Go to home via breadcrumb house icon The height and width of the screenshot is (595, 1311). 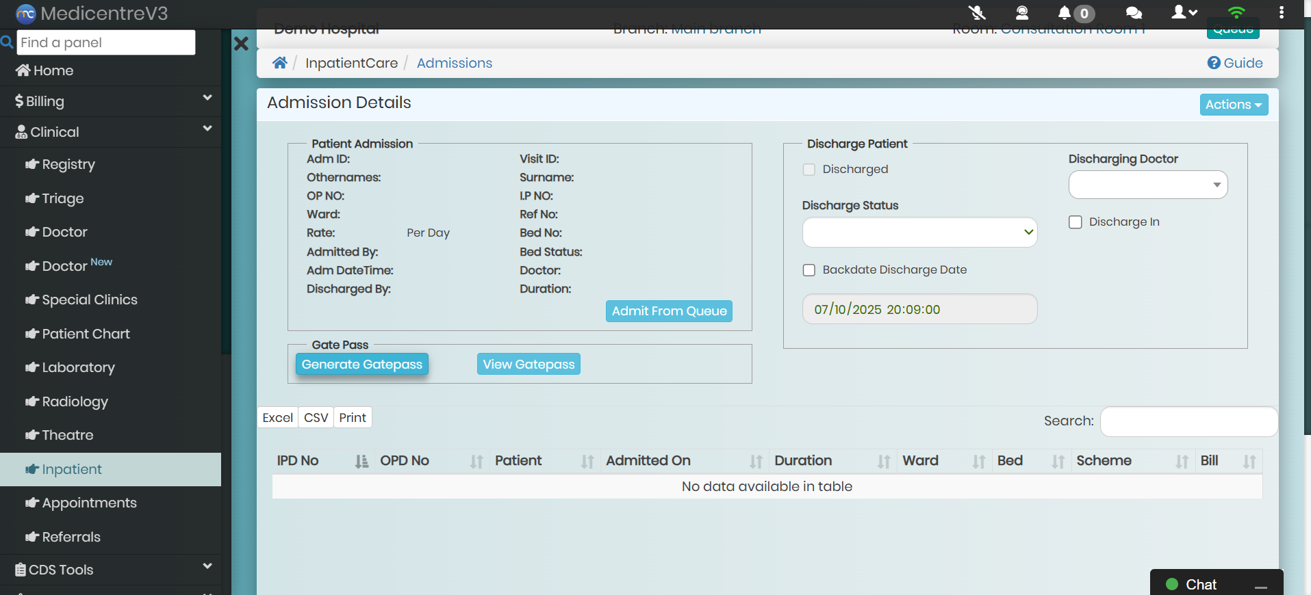279,63
